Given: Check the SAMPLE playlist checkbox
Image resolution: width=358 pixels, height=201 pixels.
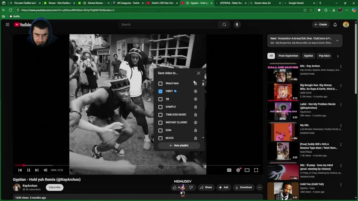Looking at the screenshot, I should point(160,107).
